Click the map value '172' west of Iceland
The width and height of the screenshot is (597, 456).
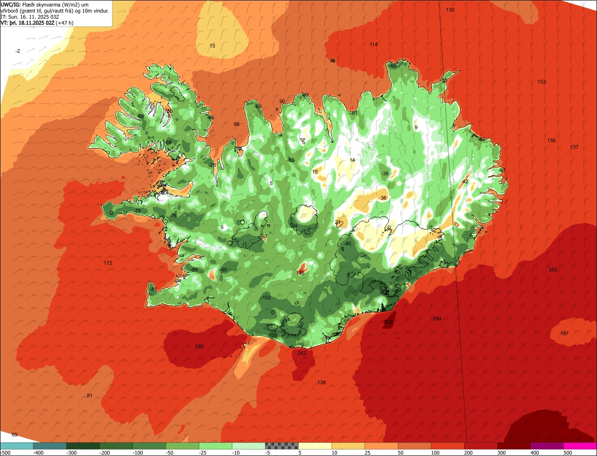pos(108,263)
